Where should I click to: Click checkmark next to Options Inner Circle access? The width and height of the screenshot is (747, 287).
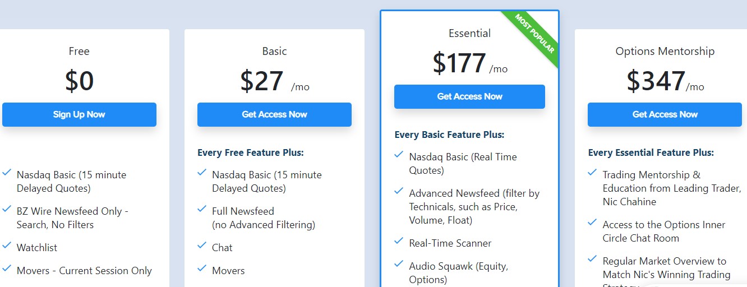pos(592,223)
